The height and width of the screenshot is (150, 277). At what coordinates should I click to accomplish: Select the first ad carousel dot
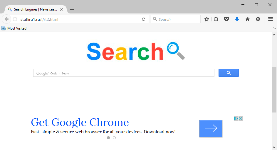[x=108, y=138]
